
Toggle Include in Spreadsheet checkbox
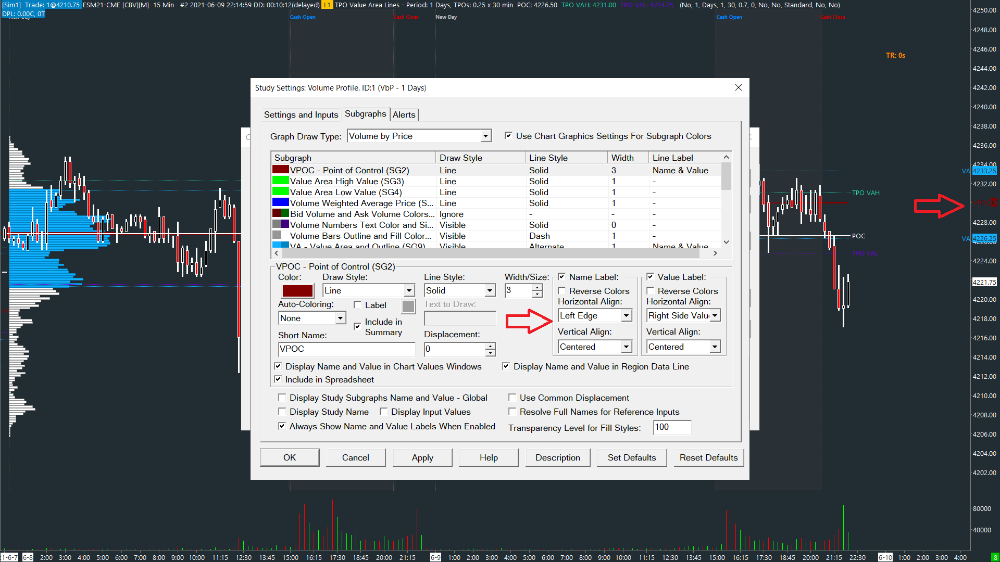point(278,379)
